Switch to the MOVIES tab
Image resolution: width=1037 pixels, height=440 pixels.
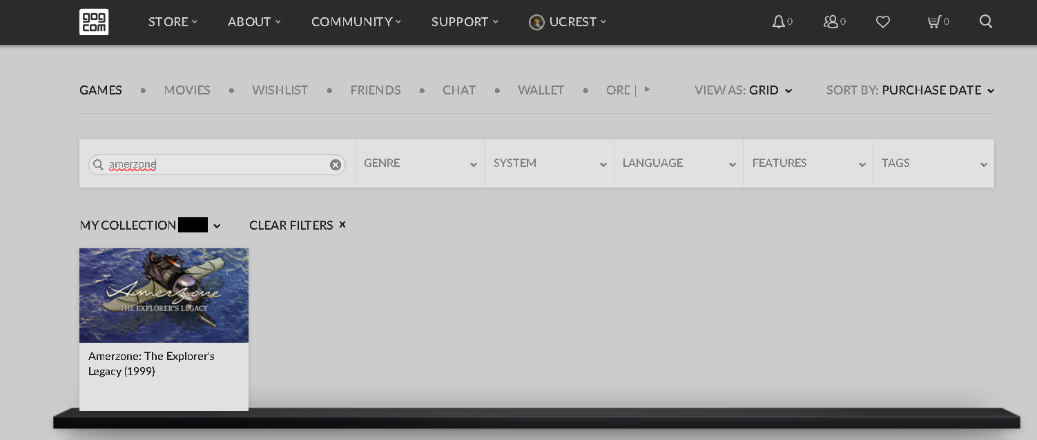click(187, 90)
